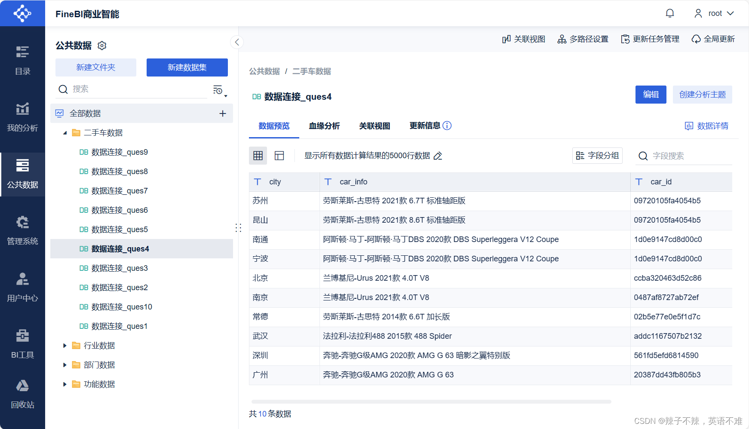Click the 新建数据集 button
The image size is (749, 429).
click(x=187, y=67)
